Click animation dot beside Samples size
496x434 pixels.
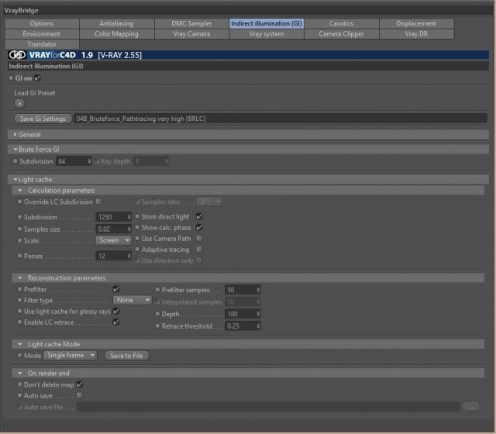(19, 229)
